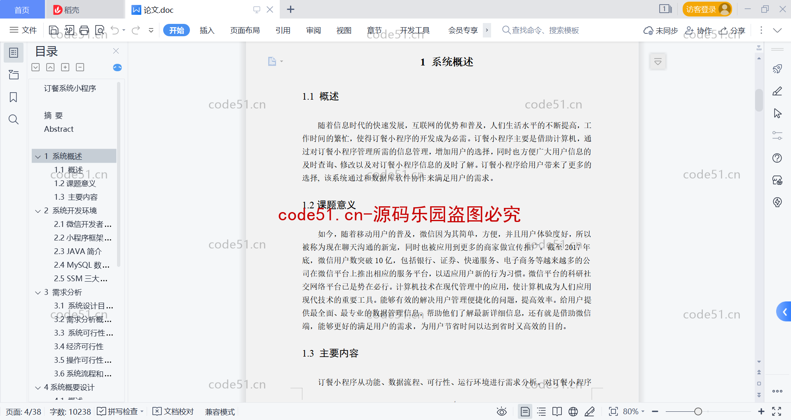The width and height of the screenshot is (791, 420).
Task: Click the pen edit icon in right sidebar
Action: tap(777, 91)
